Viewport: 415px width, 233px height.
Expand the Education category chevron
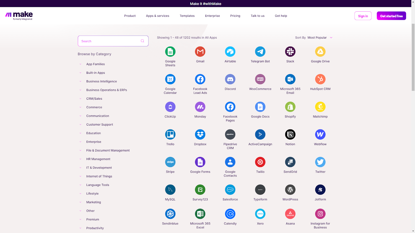80,133
